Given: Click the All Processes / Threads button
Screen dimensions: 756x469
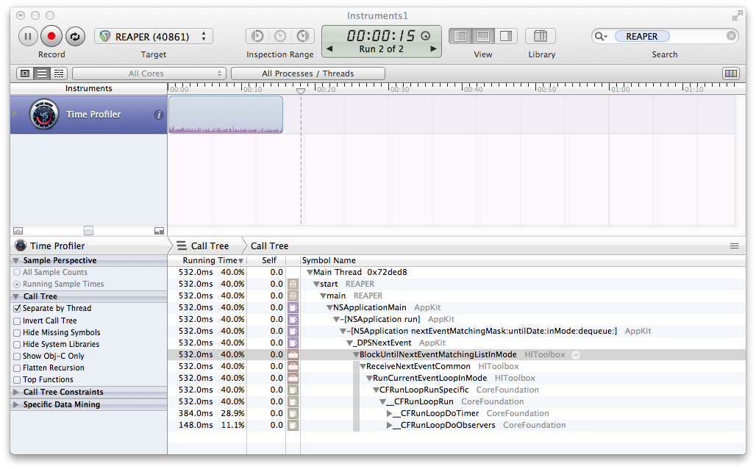Looking at the screenshot, I should (307, 74).
